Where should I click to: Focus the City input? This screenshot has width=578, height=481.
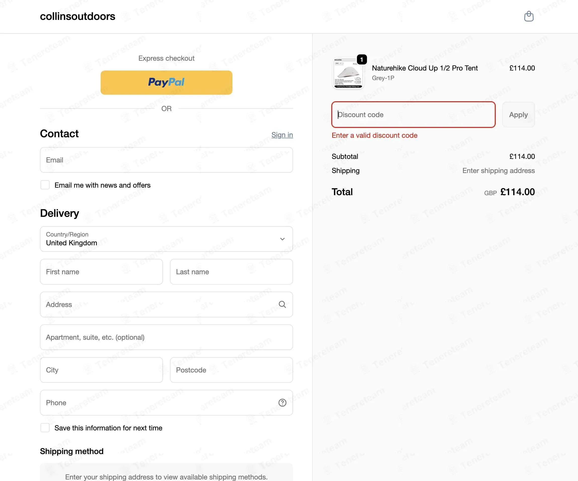pyautogui.click(x=101, y=370)
